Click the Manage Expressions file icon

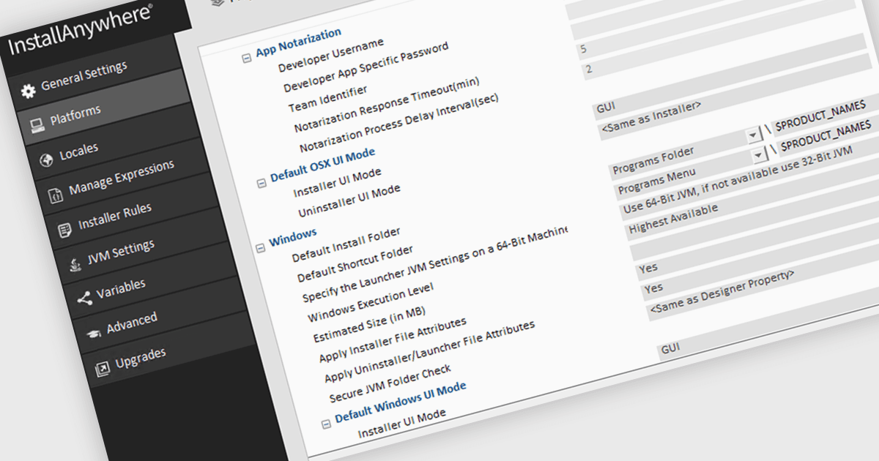point(56,195)
